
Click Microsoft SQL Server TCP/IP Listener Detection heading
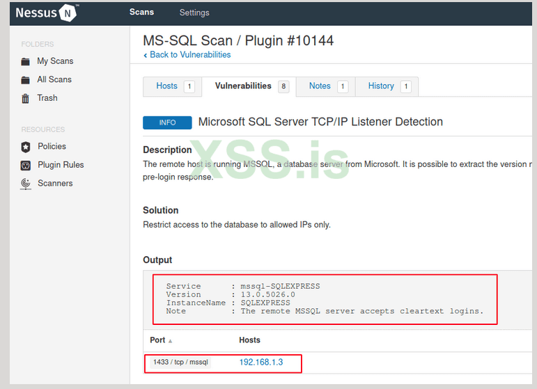[320, 122]
